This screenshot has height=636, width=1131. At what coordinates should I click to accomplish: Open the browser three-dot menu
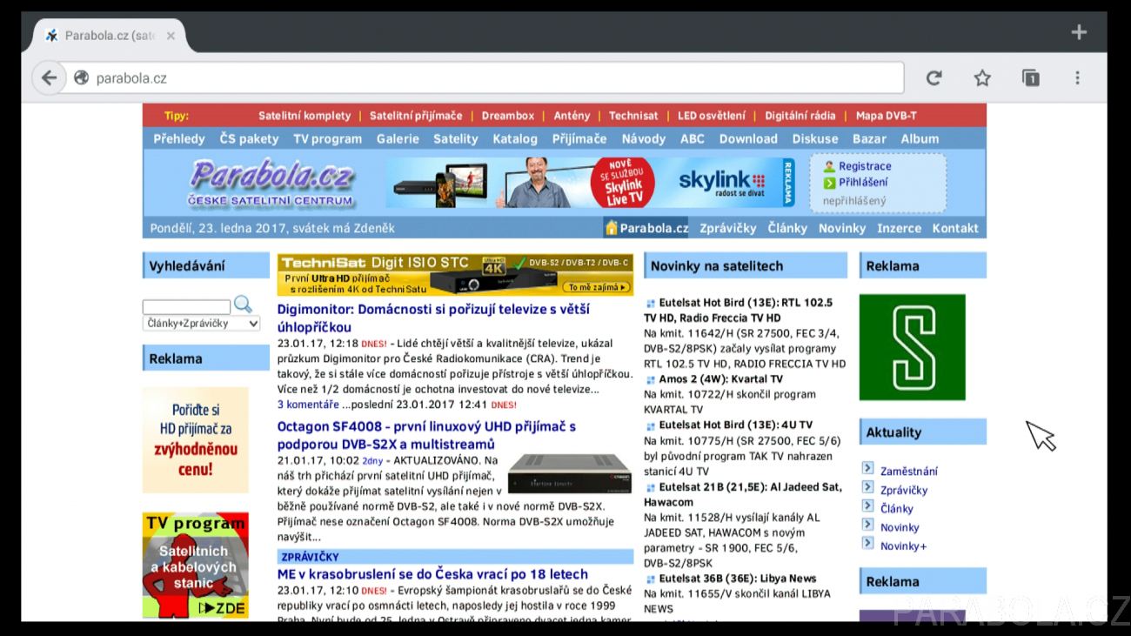(1077, 77)
